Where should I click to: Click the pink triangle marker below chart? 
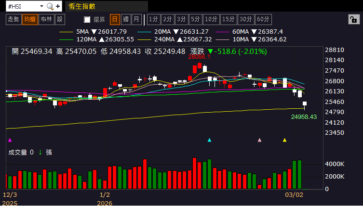(259, 140)
